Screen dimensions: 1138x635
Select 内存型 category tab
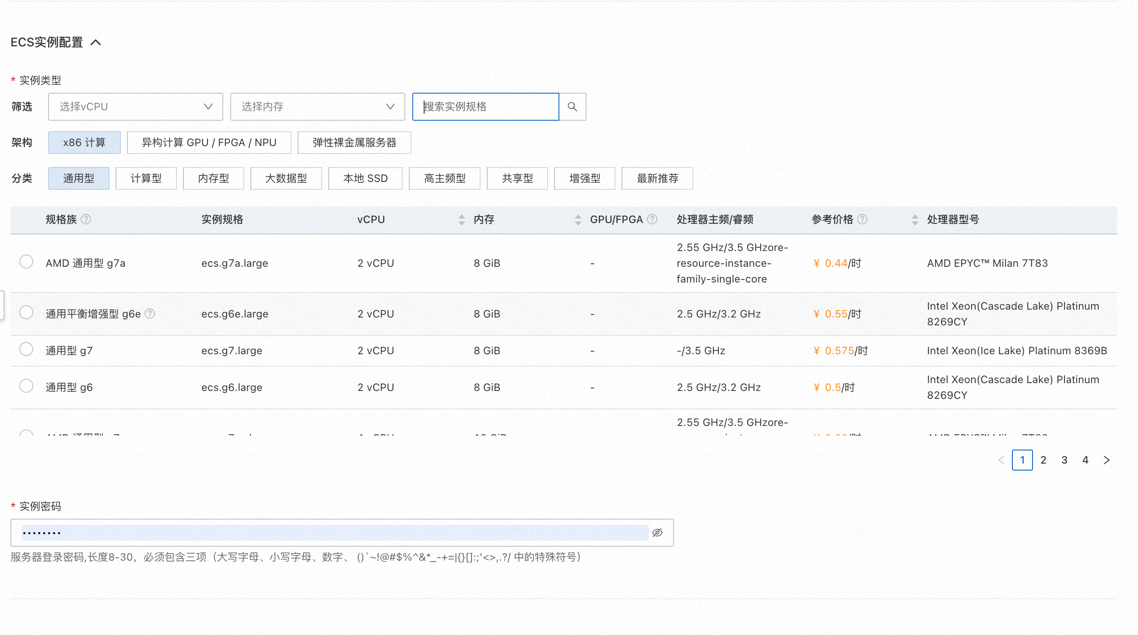click(x=214, y=178)
